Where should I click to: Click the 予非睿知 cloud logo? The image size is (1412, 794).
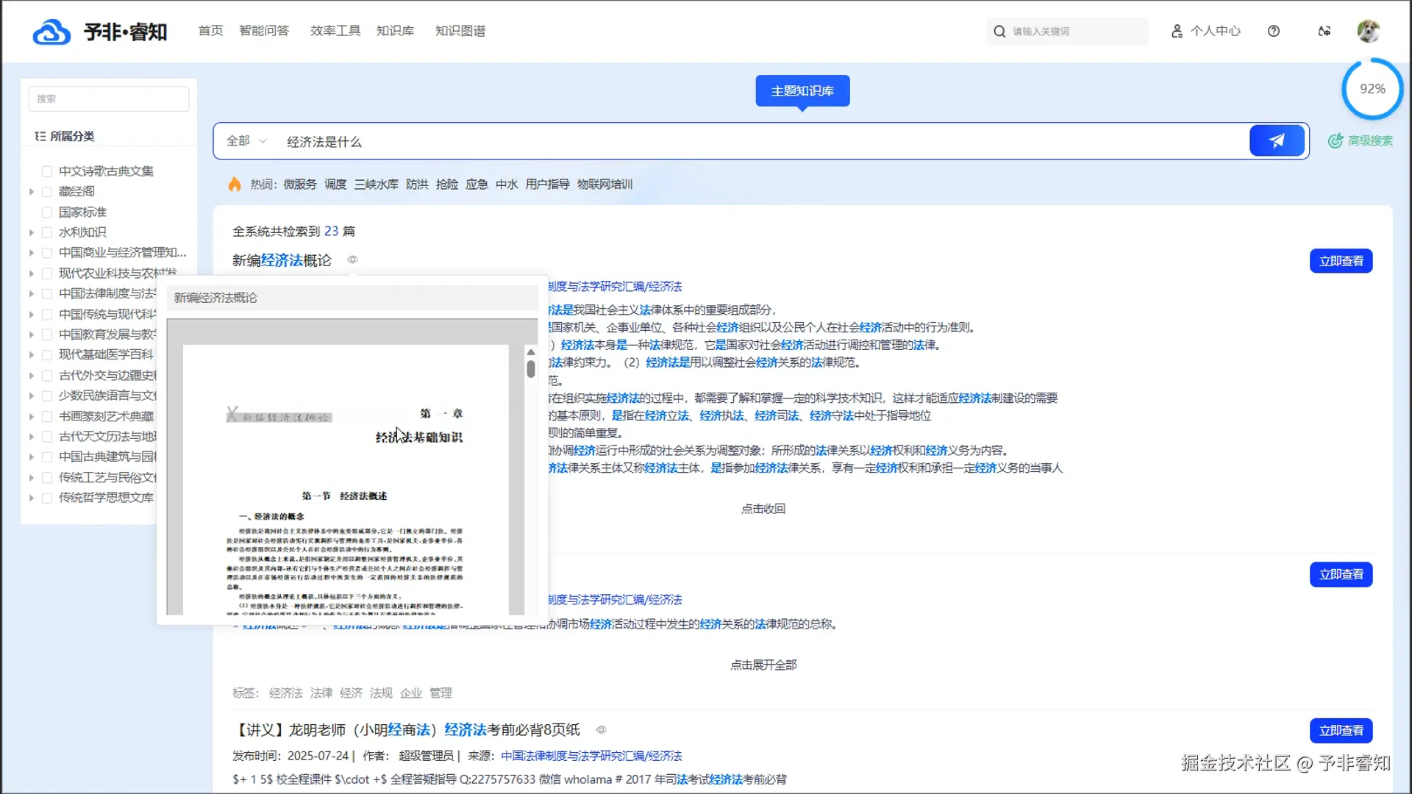pos(51,32)
